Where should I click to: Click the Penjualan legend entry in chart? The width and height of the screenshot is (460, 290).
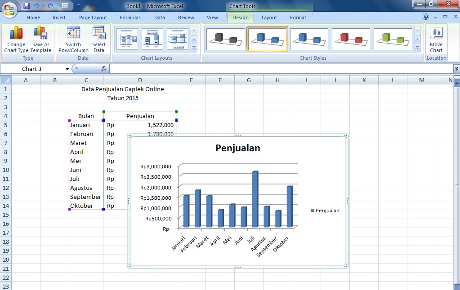point(325,211)
